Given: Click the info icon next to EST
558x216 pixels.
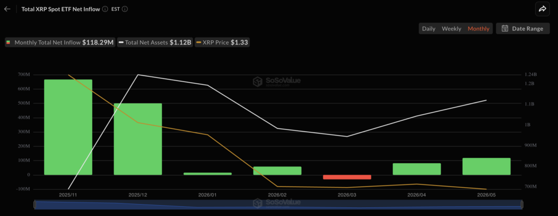Looking at the screenshot, I should [125, 9].
